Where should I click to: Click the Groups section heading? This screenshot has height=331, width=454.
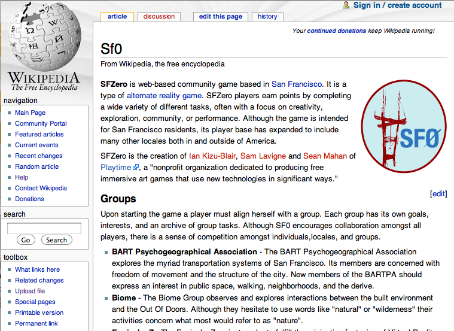click(x=118, y=199)
